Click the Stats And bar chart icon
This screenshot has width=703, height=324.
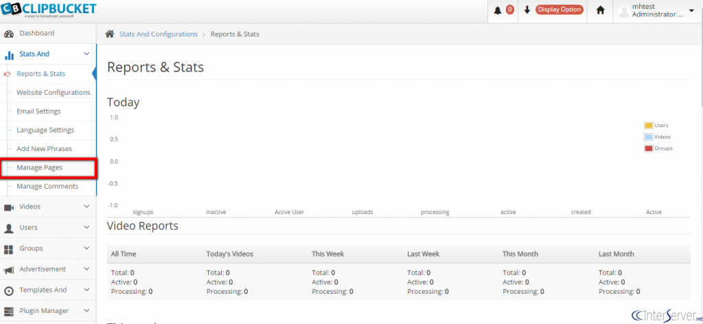pyautogui.click(x=8, y=55)
